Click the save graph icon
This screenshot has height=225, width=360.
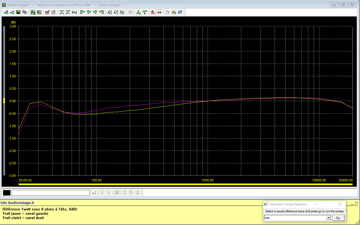click(x=18, y=12)
